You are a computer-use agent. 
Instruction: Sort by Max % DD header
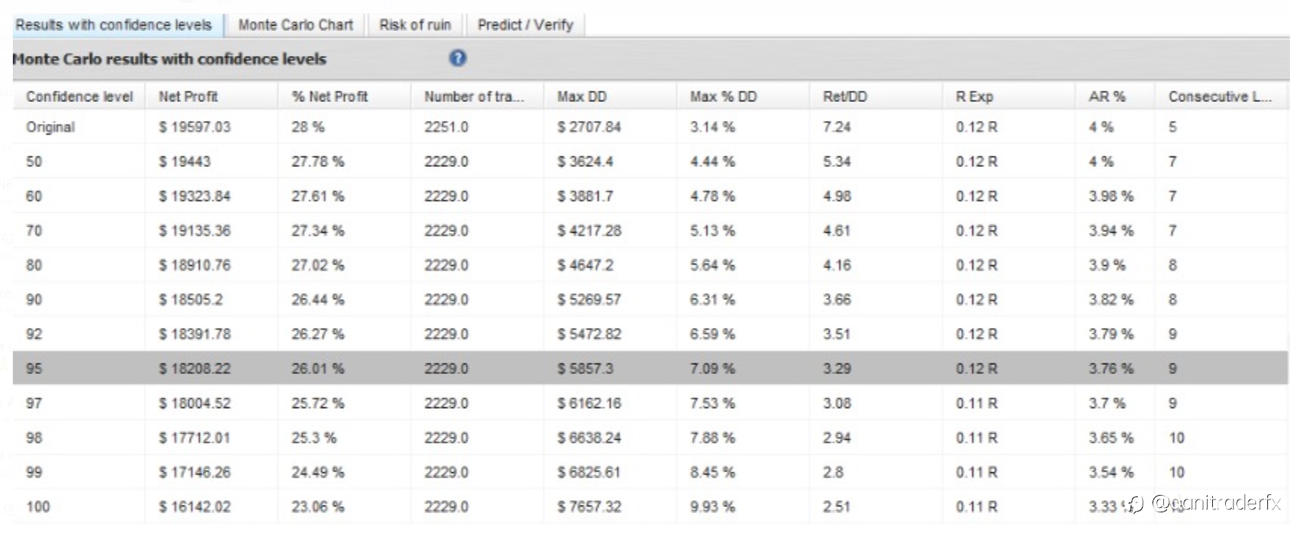[x=723, y=97]
